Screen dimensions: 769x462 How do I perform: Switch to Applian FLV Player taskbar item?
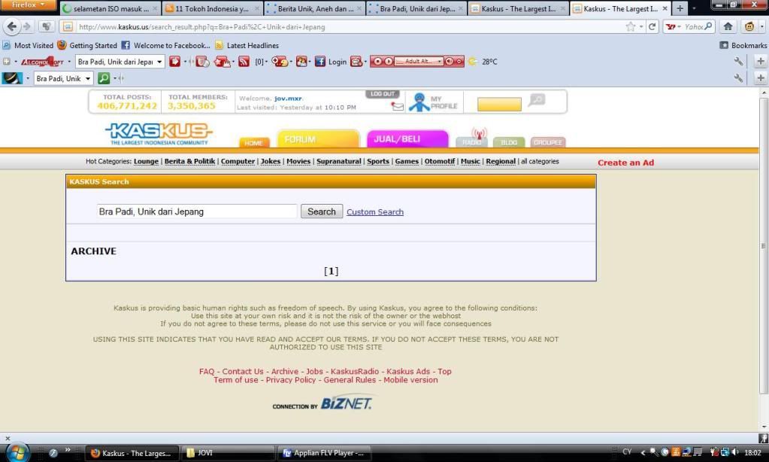(x=324, y=453)
